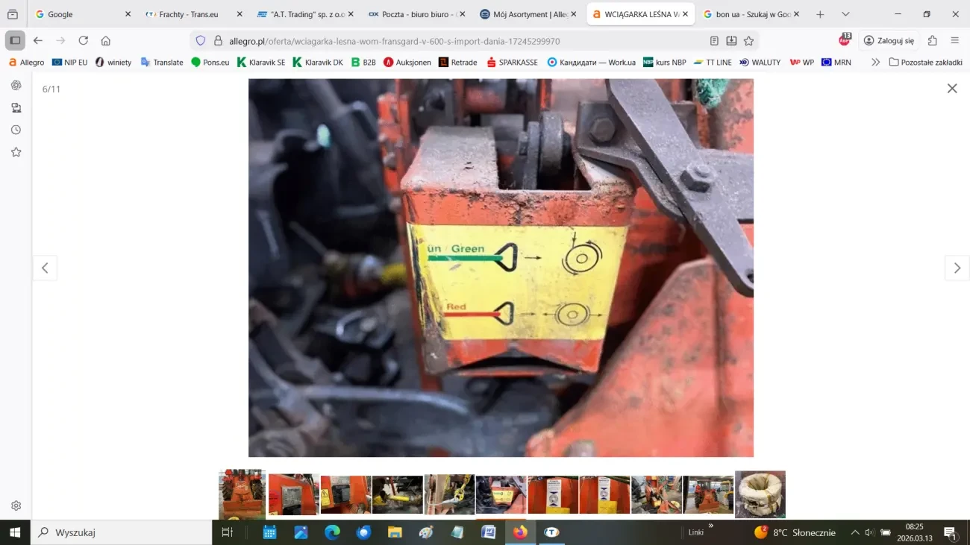
Task: Switch to the Mój Asortyment tab
Action: [526, 14]
